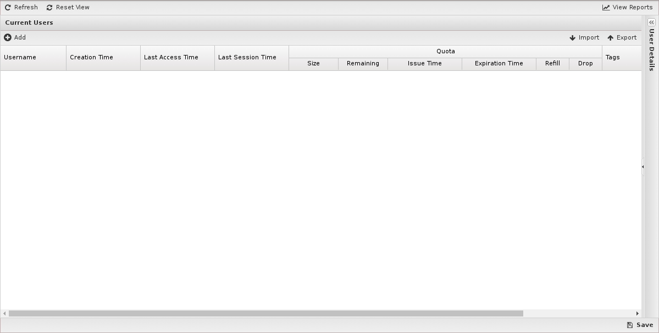Image resolution: width=659 pixels, height=333 pixels.
Task: Sort by quota Size column
Action: point(313,64)
